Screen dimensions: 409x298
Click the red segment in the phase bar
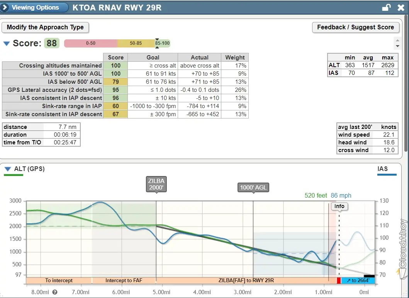[339, 281]
